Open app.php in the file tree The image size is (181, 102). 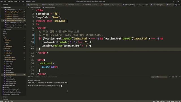7,88
